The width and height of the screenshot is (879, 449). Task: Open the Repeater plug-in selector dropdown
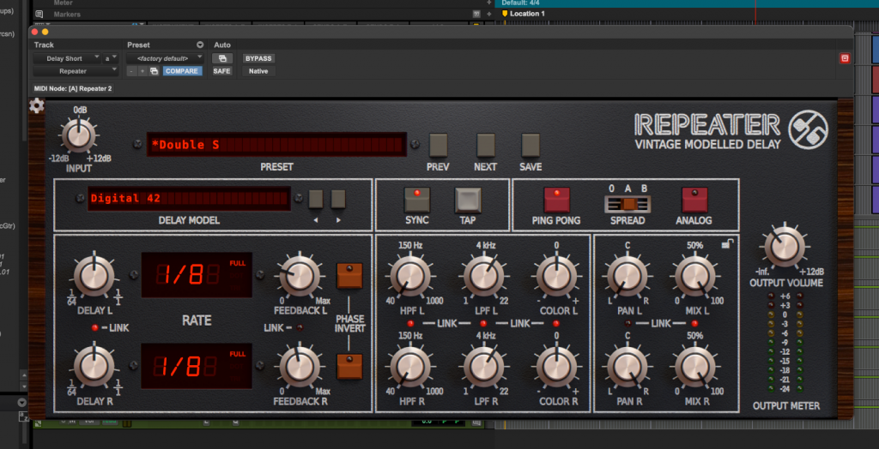[x=76, y=71]
